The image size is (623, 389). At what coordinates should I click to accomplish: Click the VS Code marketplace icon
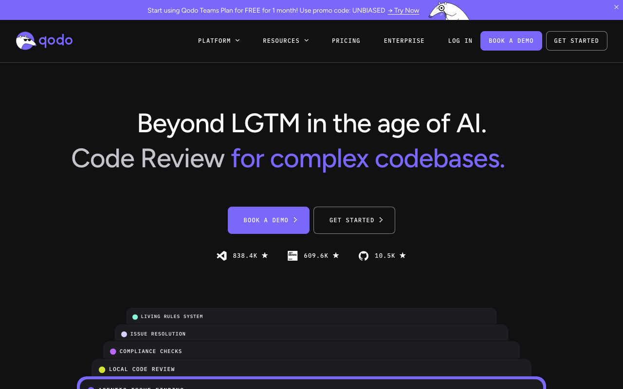pyautogui.click(x=221, y=255)
